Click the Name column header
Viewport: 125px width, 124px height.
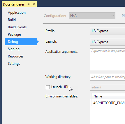pos(108,96)
